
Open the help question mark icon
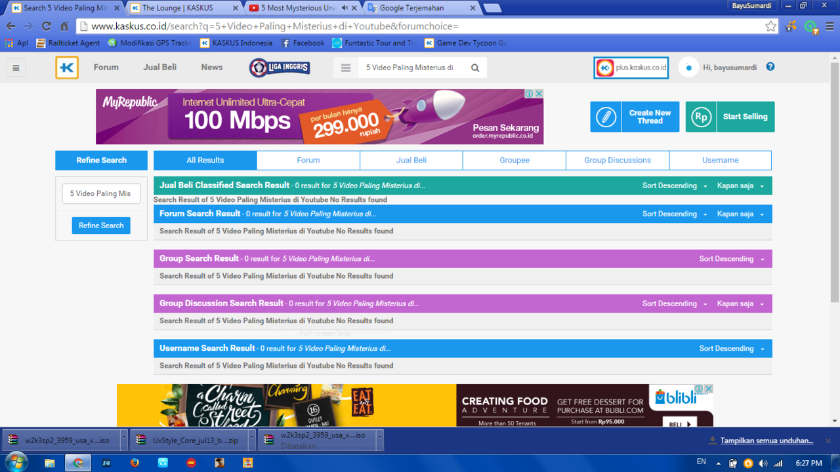(770, 67)
